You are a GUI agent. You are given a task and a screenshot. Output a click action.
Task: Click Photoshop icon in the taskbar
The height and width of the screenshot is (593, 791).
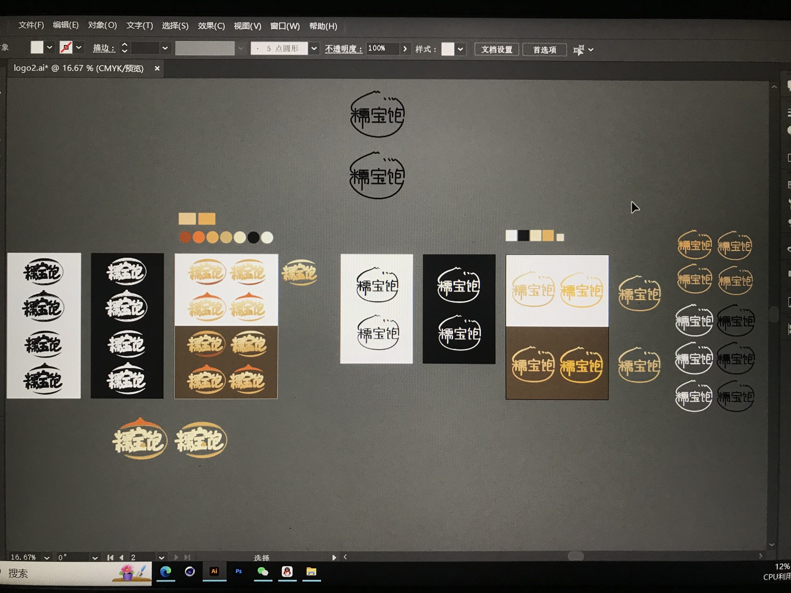coord(239,572)
